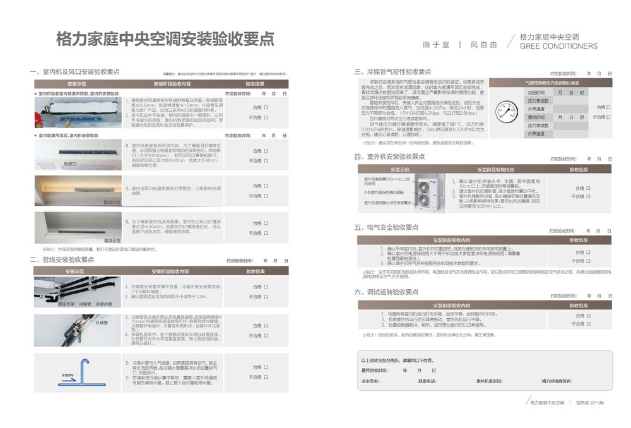
Task: Click the slogan text 风自由
Action: click(x=484, y=45)
